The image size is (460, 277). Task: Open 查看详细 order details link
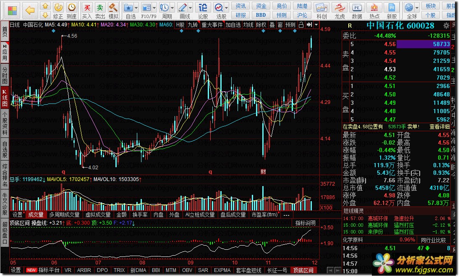click(439, 127)
